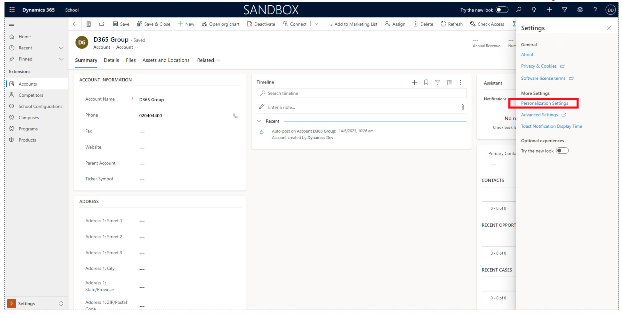Add a timeline record with plus icon
Image resolution: width=622 pixels, height=314 pixels.
414,82
